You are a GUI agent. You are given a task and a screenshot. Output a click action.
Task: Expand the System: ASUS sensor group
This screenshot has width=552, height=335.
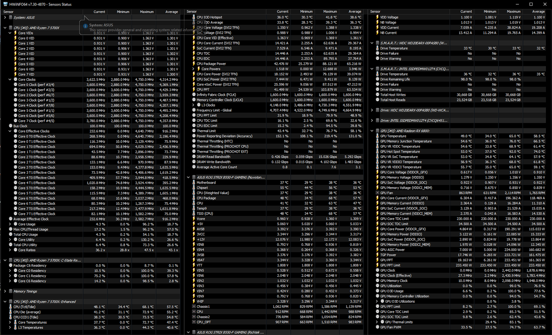[5, 18]
